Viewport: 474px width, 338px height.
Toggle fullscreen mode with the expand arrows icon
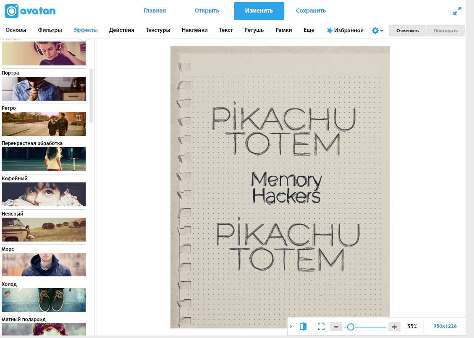coord(457,10)
